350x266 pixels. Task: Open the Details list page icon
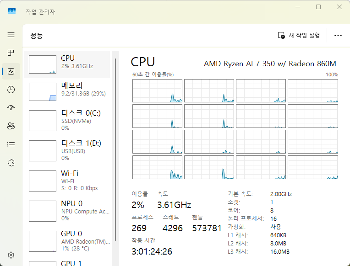[11, 144]
